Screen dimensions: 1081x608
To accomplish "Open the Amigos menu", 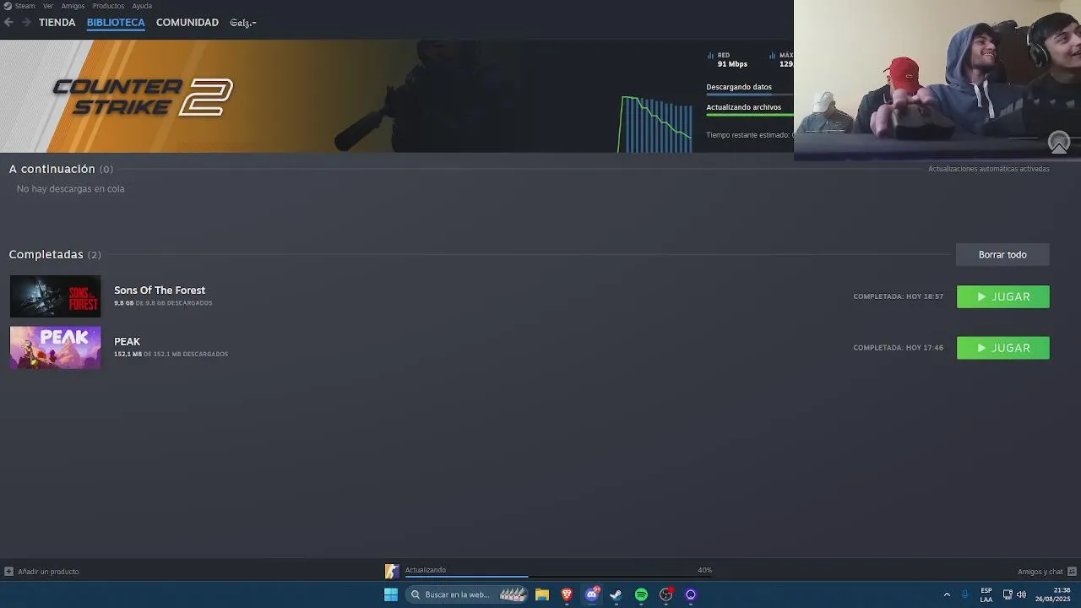I will pos(73,6).
